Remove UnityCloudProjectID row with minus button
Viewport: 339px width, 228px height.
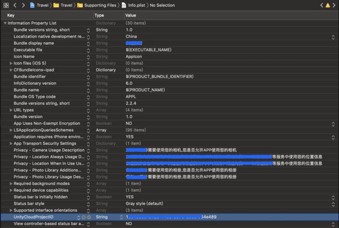click(89, 217)
